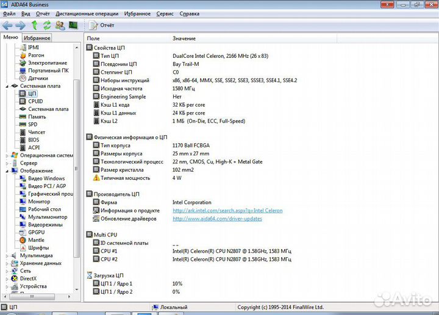Select the Технологический процесс row
The height and width of the screenshot is (315, 439).
pyautogui.click(x=177, y=161)
